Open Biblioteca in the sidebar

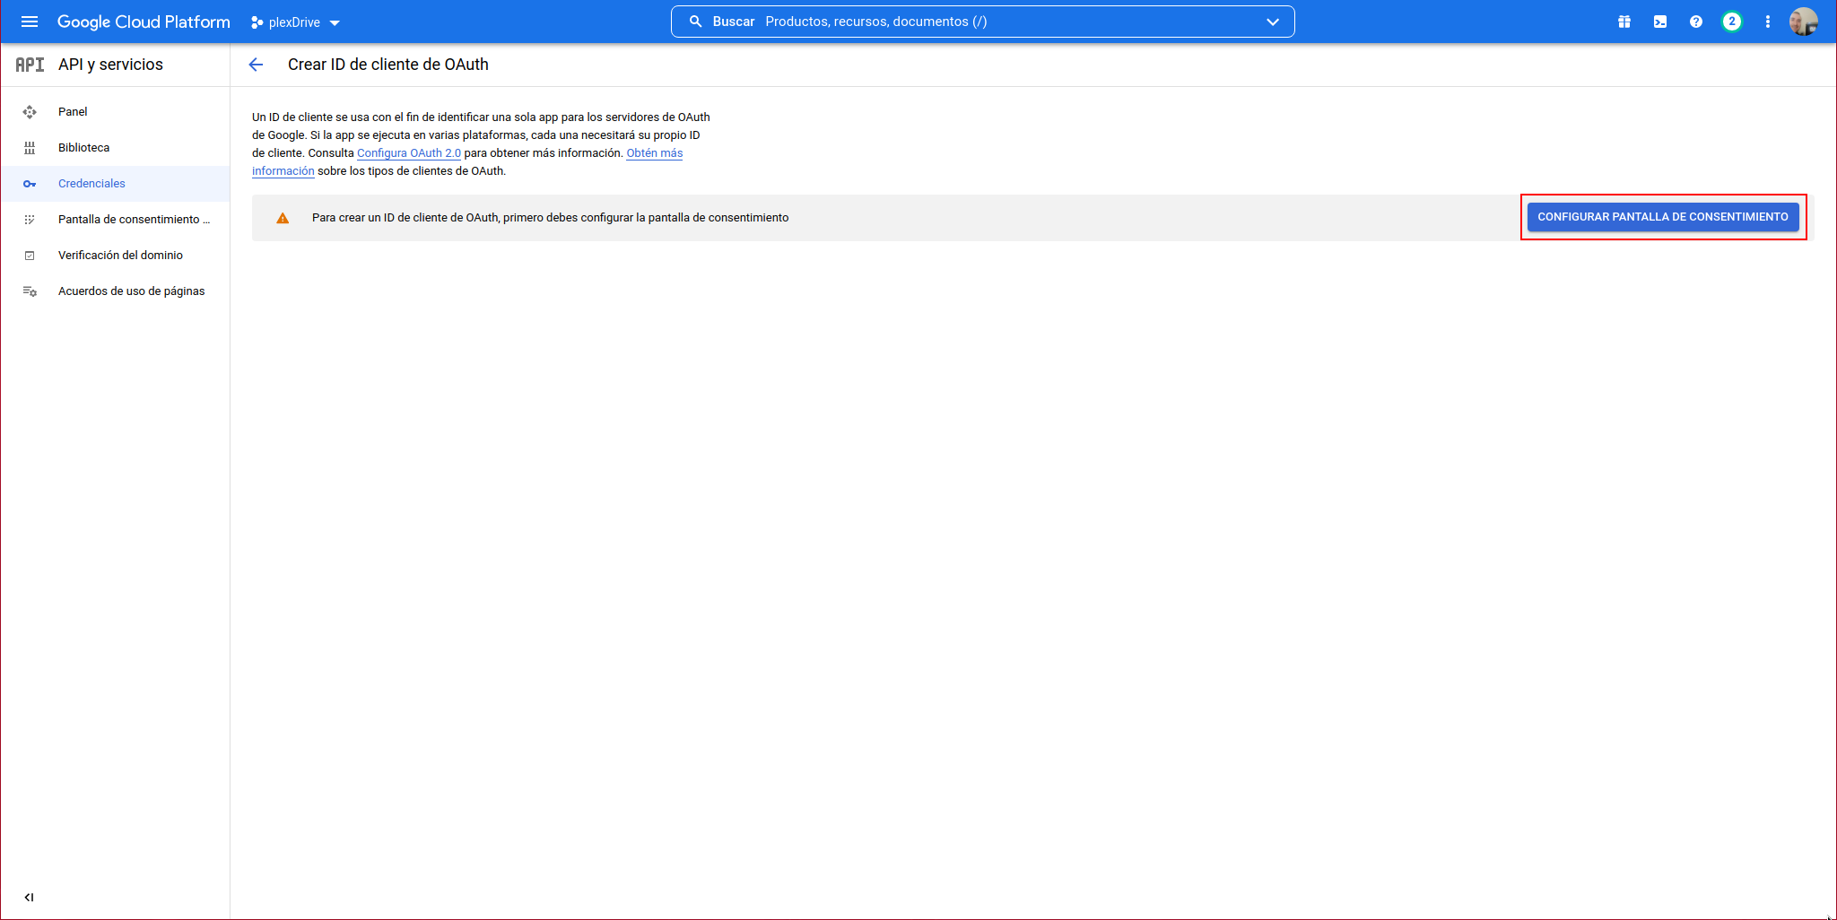tap(83, 148)
